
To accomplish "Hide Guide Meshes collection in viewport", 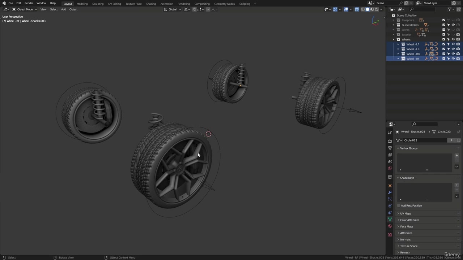I will click(453, 25).
